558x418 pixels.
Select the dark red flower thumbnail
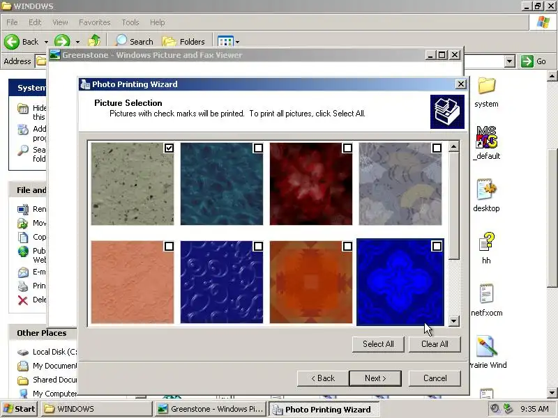311,184
